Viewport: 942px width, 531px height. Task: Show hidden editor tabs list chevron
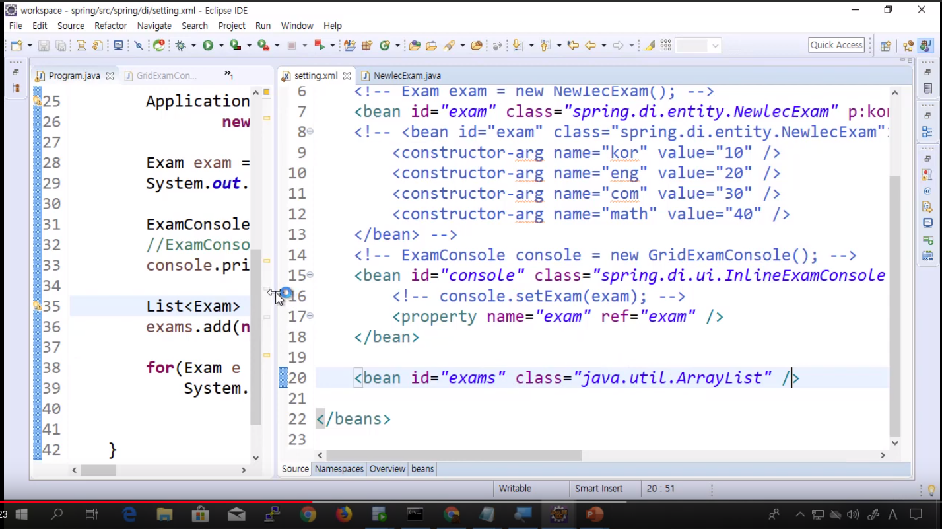click(x=228, y=74)
